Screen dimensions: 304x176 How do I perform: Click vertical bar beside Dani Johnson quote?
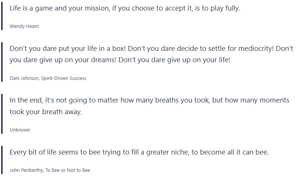click(x=2, y=63)
